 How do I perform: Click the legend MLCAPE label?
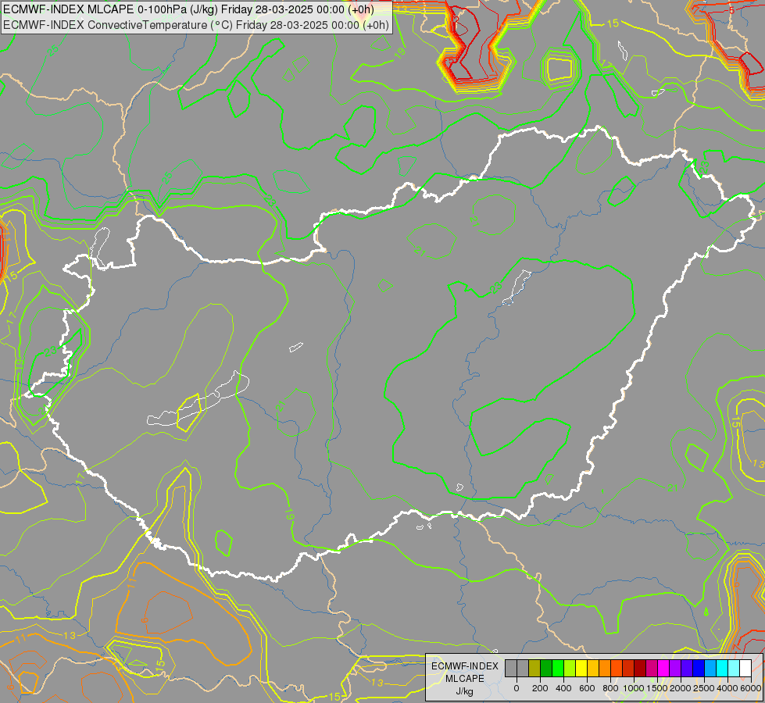(x=465, y=679)
